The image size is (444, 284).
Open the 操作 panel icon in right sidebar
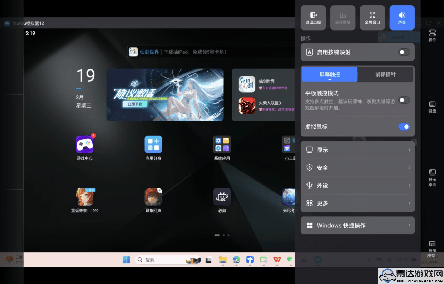click(432, 36)
